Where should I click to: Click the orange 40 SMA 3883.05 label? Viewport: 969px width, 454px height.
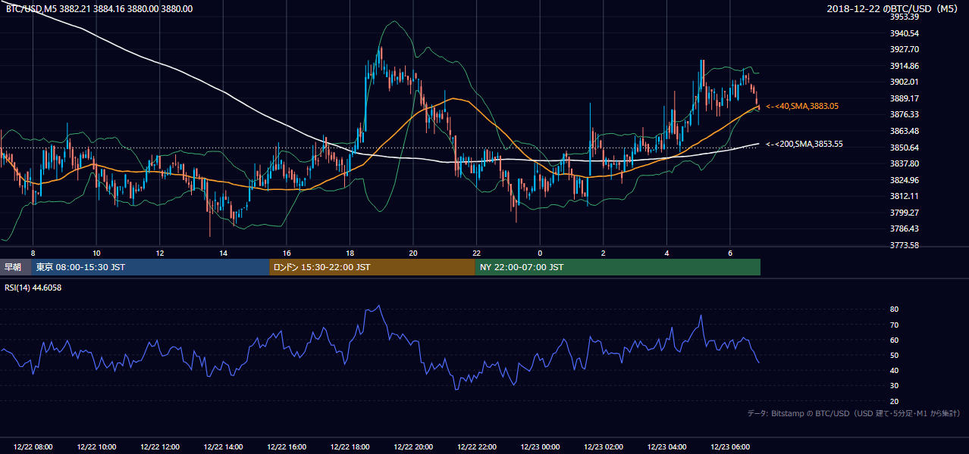click(x=802, y=107)
